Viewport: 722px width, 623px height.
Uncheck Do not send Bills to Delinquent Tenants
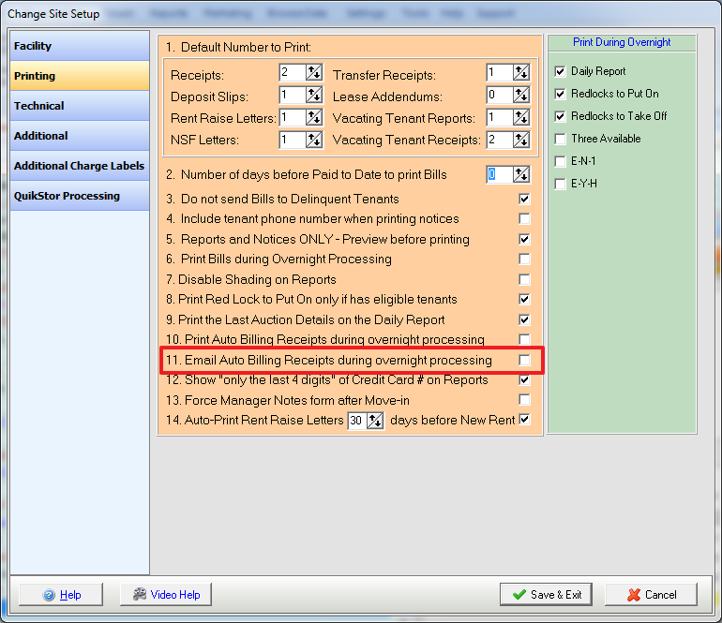[x=524, y=199]
